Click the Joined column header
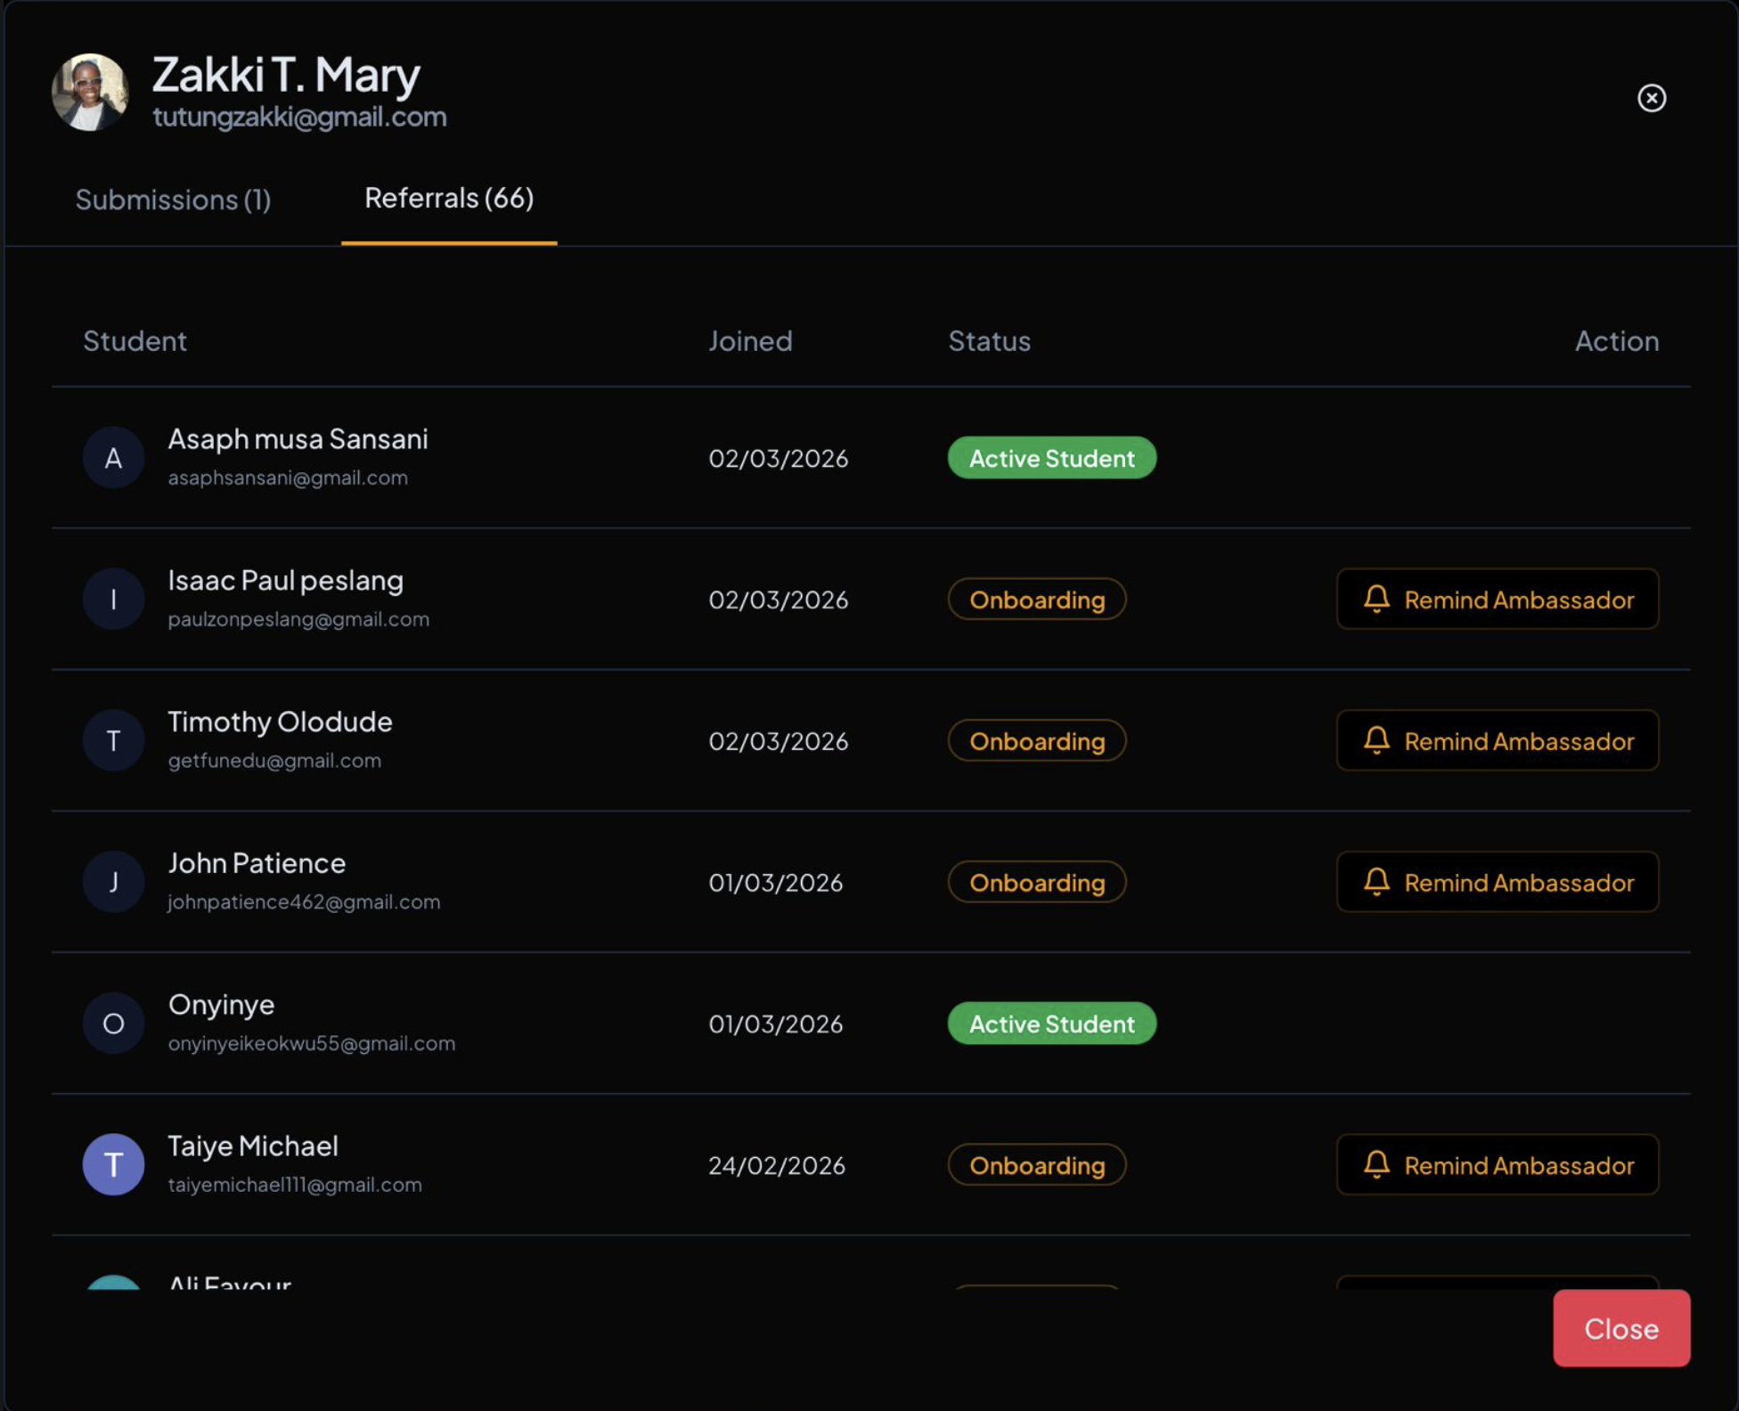Image resolution: width=1739 pixels, height=1411 pixels. coord(750,341)
